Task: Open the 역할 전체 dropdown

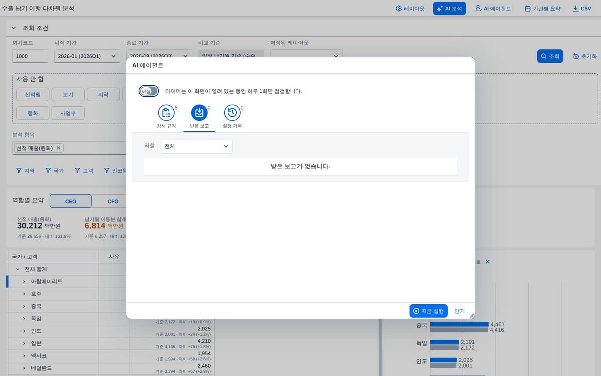Action: tap(197, 146)
